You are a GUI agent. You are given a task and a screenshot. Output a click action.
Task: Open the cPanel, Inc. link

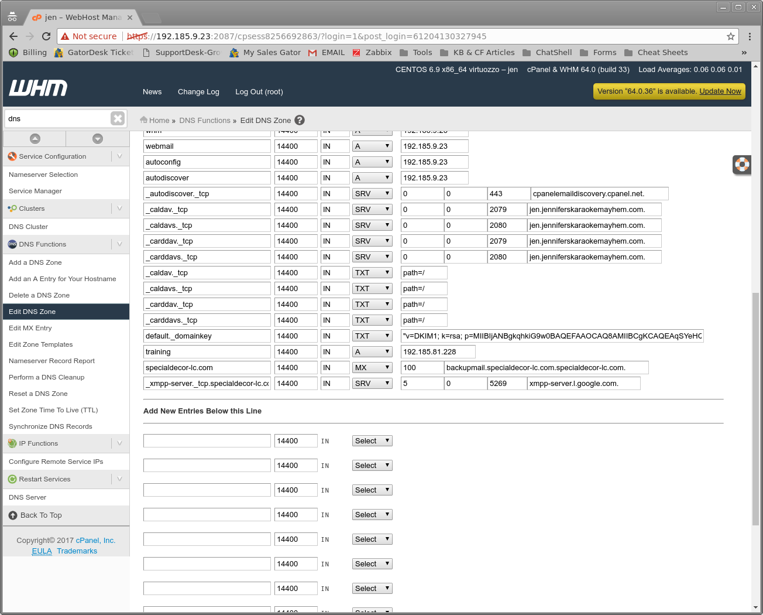pyautogui.click(x=96, y=541)
